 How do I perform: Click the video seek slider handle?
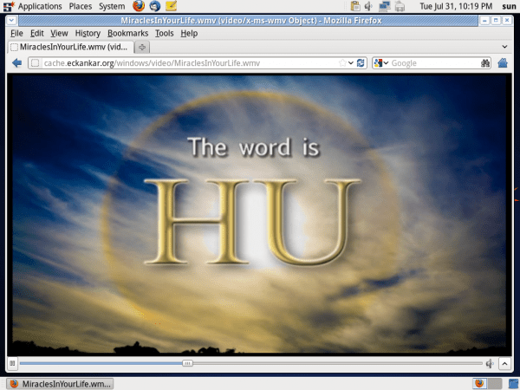188,363
